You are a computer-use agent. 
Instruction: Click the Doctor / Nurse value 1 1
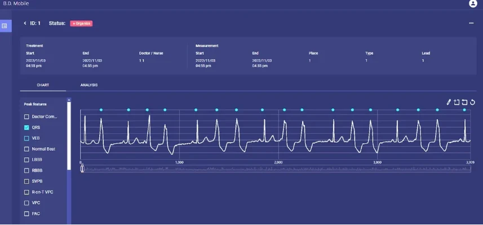tap(141, 61)
